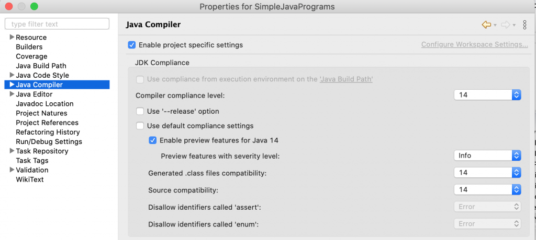Open the three-dot view menu icon
Image resolution: width=536 pixels, height=240 pixels.
(x=524, y=25)
